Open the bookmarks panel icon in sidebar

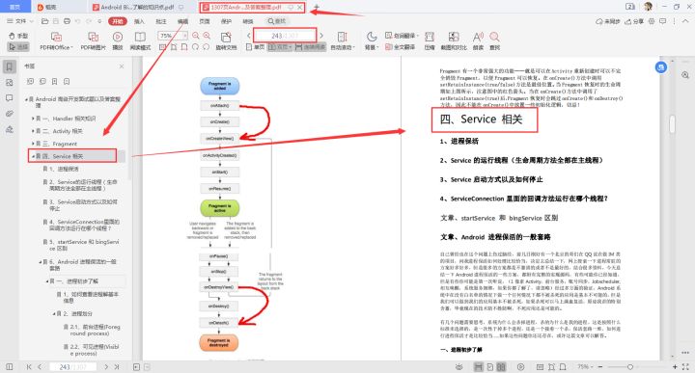10,67
